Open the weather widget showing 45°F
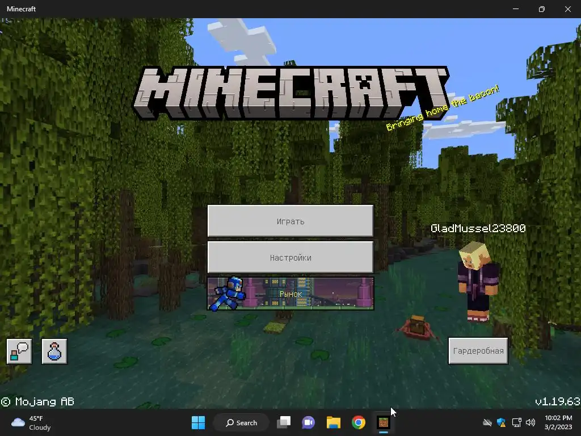Screen dimensions: 581x436 point(31,422)
